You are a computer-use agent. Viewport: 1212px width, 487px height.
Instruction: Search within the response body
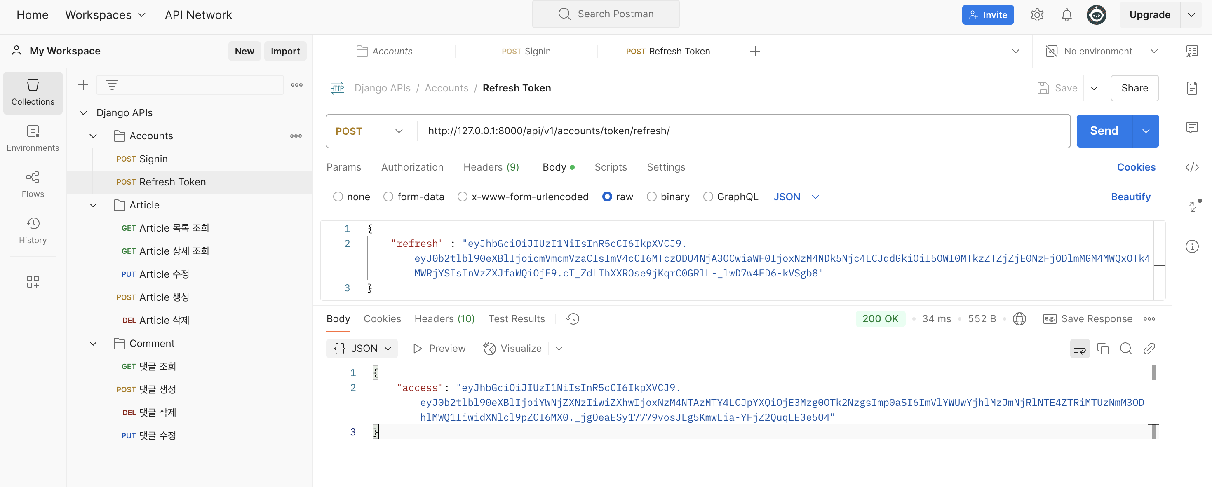[x=1125, y=348]
